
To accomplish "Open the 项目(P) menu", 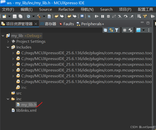I will [x=125, y=9].
